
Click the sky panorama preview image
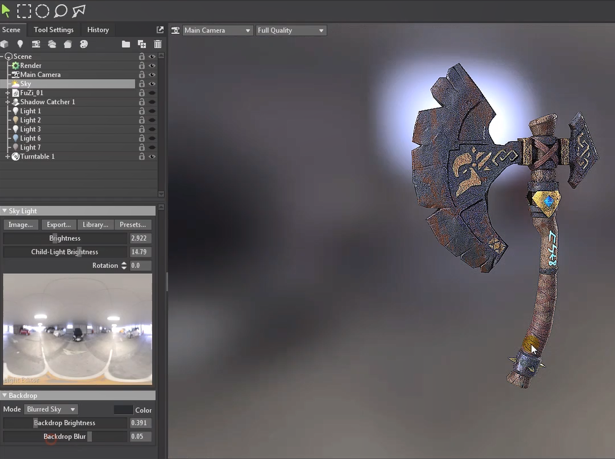point(77,329)
